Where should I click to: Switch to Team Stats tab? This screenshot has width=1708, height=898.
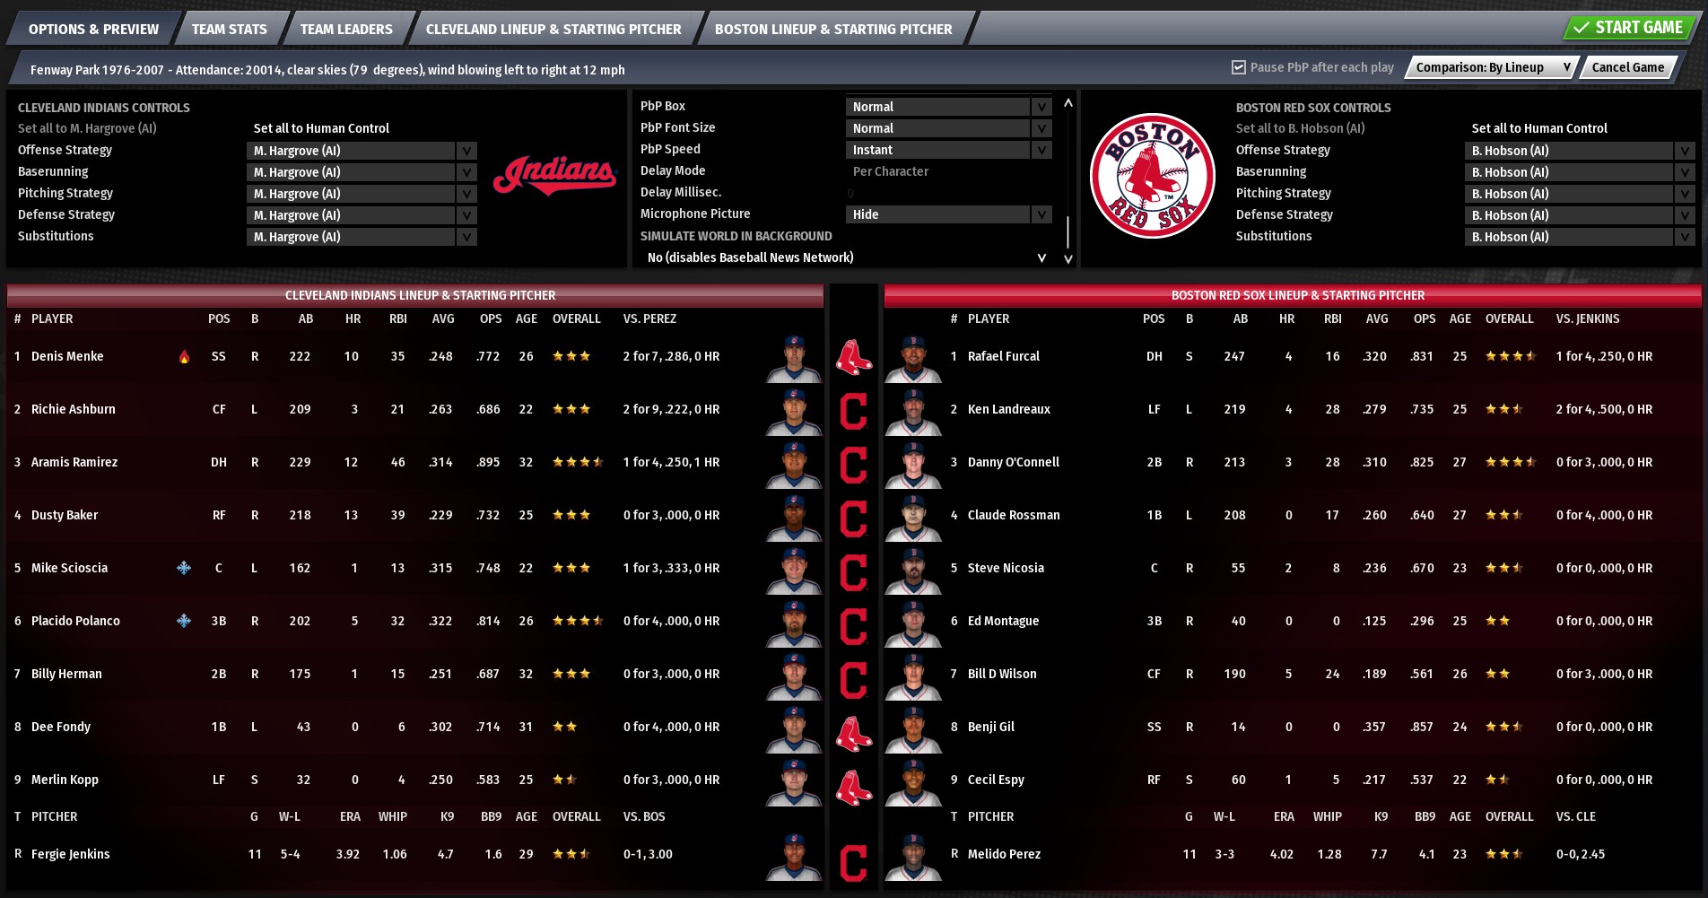pyautogui.click(x=230, y=29)
